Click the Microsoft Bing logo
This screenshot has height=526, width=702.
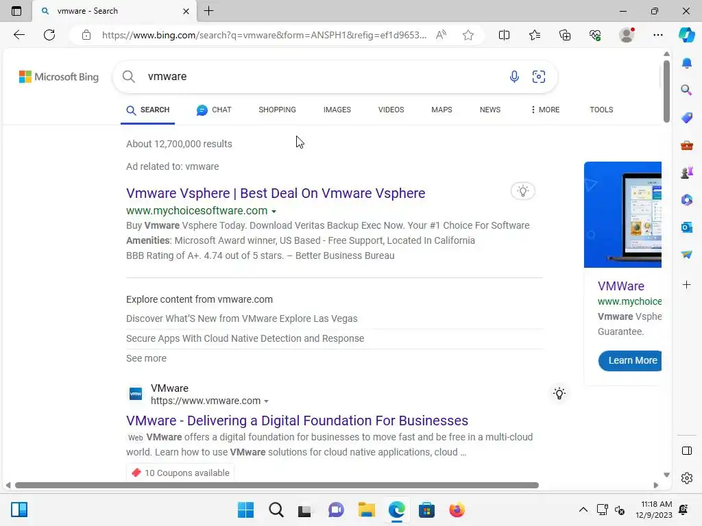click(x=59, y=77)
